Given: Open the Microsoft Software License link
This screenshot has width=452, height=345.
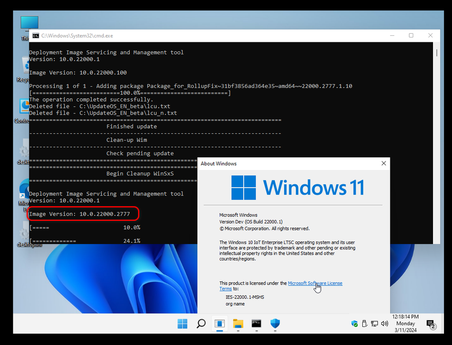Looking at the screenshot, I should tap(315, 283).
